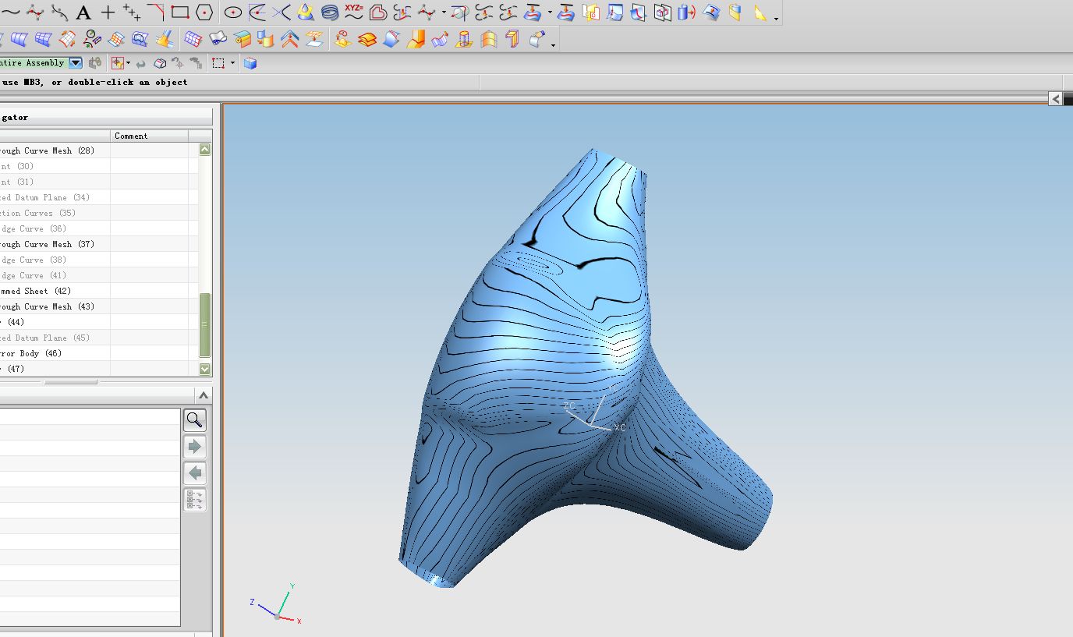Select the Polygon curve tool
This screenshot has width=1073, height=637.
[204, 12]
